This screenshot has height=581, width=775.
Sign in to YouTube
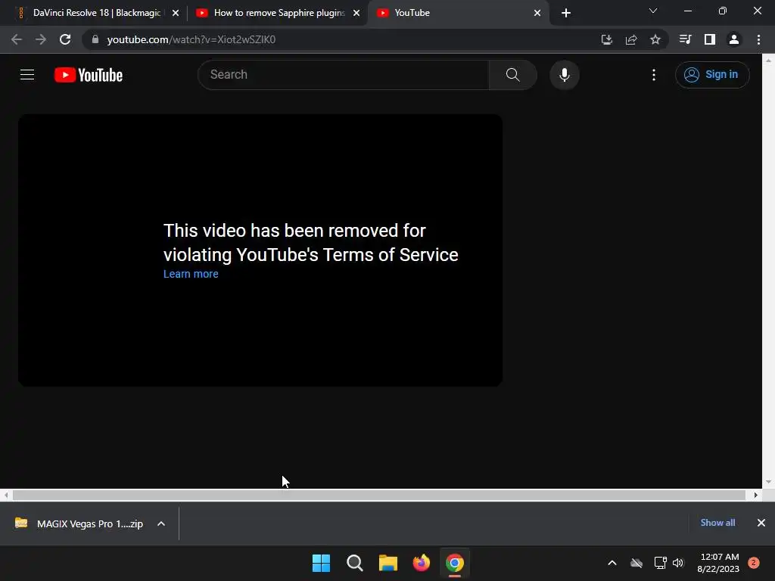712,75
